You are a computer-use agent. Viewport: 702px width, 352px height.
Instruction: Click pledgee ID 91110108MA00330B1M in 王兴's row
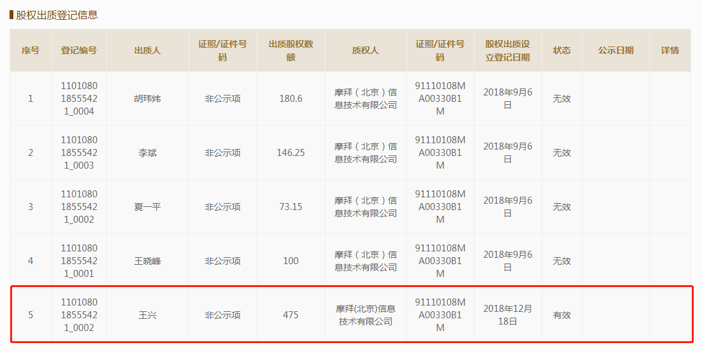(440, 315)
